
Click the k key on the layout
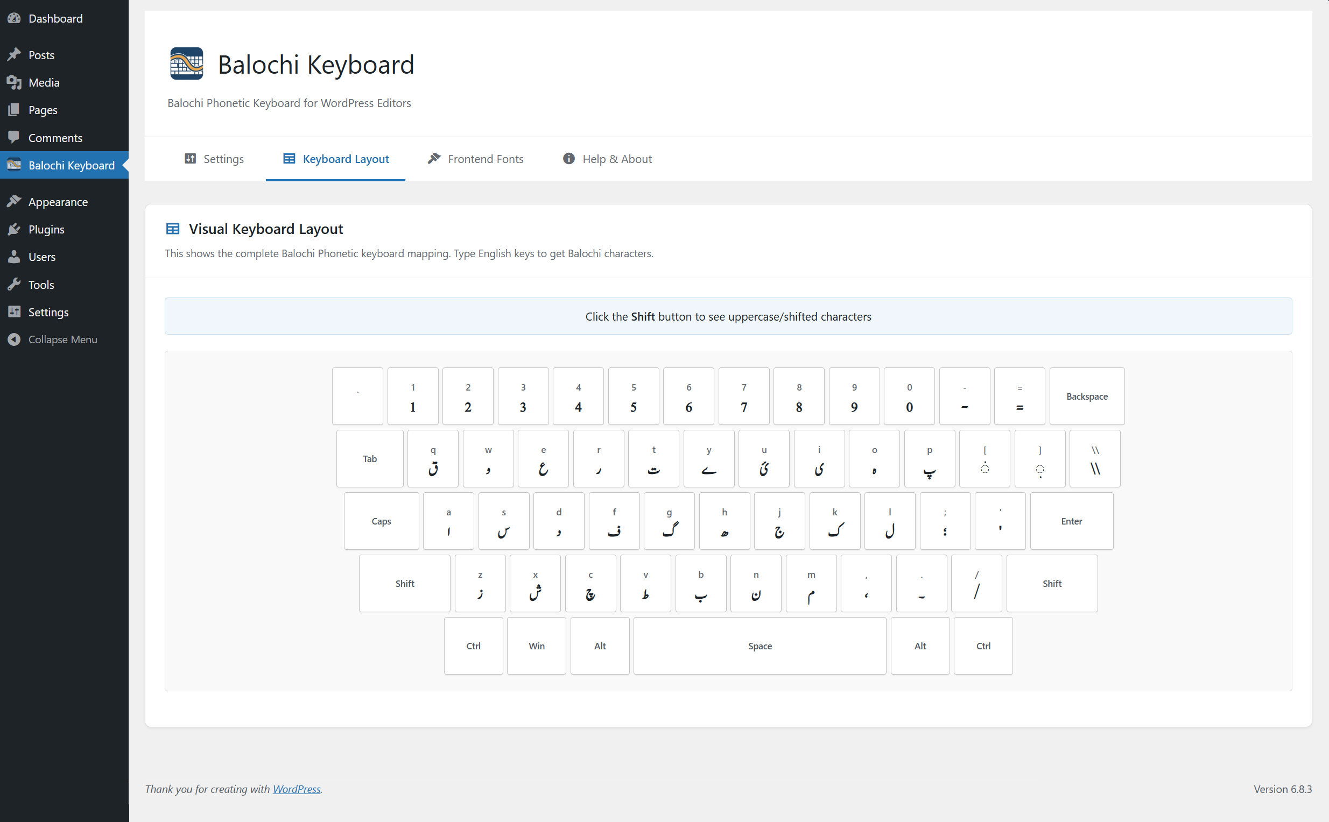click(834, 521)
